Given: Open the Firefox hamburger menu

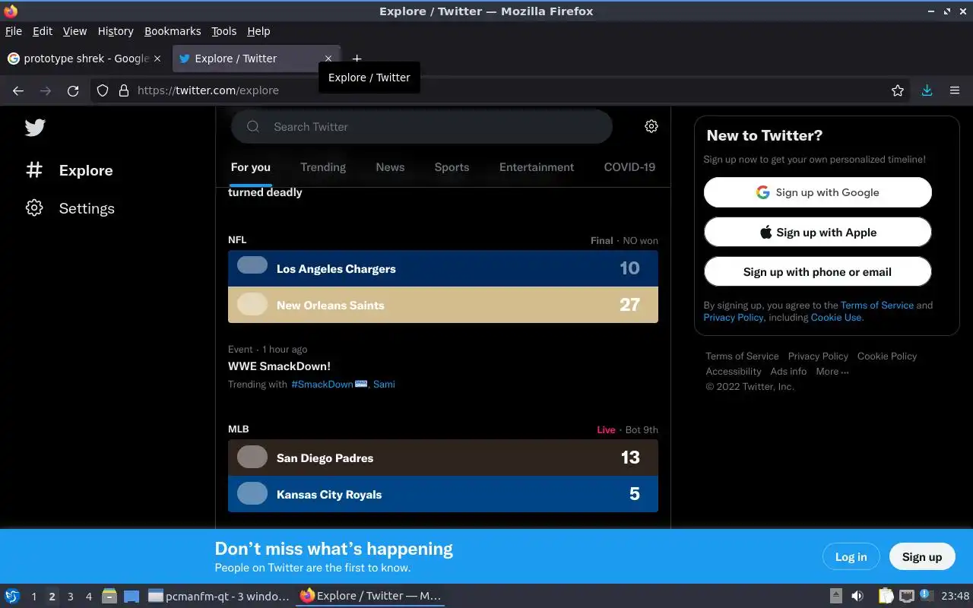Looking at the screenshot, I should pyautogui.click(x=955, y=90).
